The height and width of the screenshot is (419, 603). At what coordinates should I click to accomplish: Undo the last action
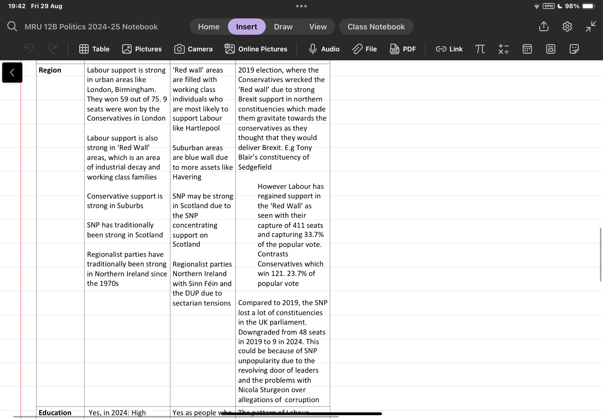[x=29, y=49]
